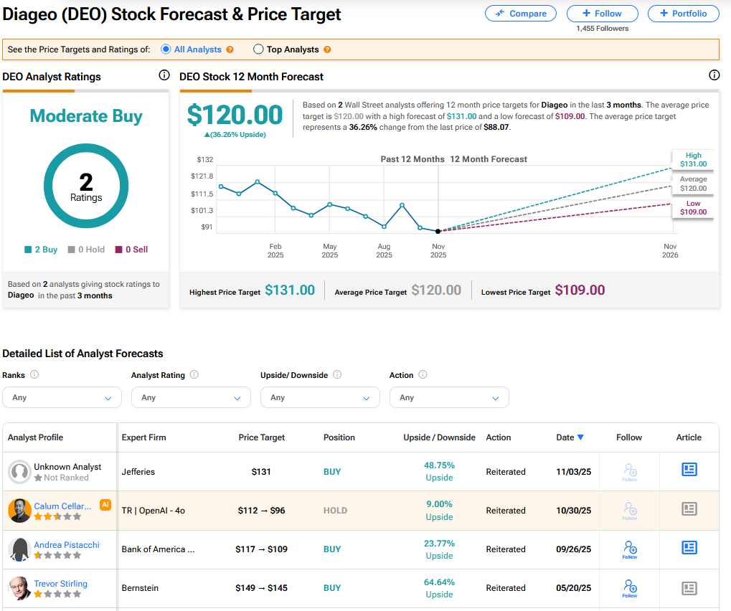Select the All Analysts radio button
The width and height of the screenshot is (731, 611).
[x=166, y=49]
